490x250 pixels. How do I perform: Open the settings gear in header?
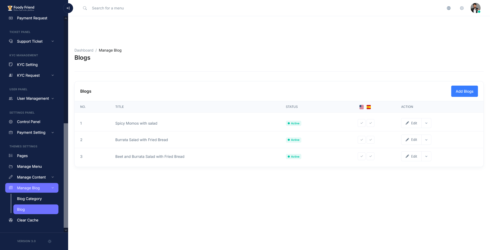(x=462, y=8)
